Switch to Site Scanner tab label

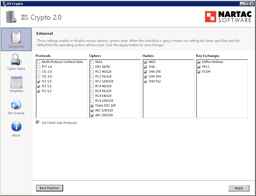coord(16,113)
